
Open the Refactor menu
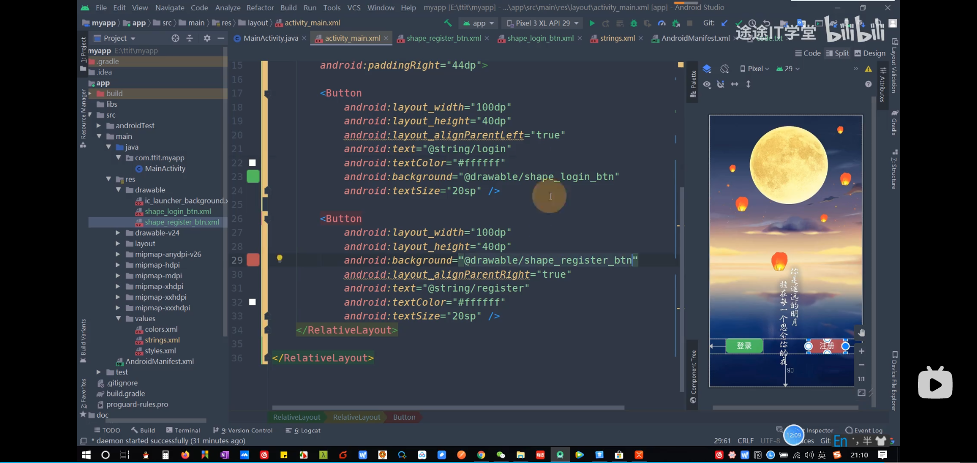click(260, 8)
